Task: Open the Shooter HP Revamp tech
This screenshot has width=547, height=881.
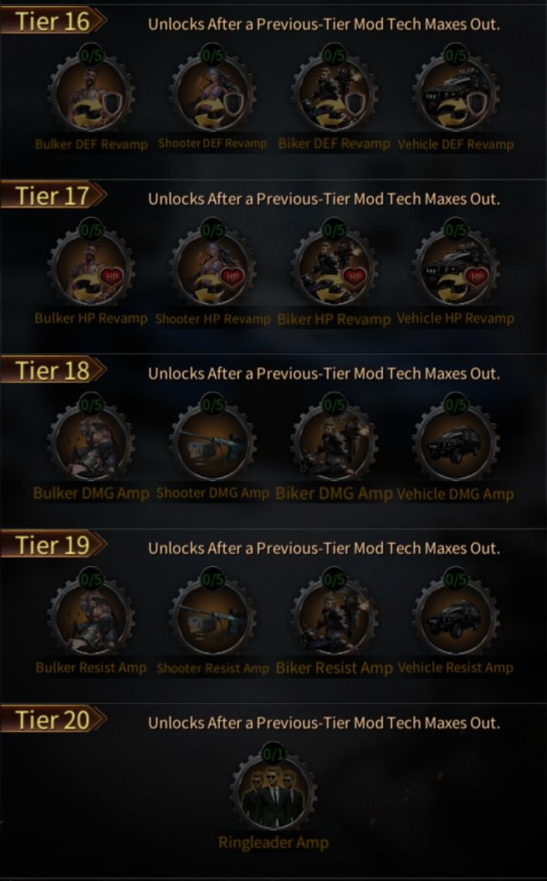Action: pos(212,267)
